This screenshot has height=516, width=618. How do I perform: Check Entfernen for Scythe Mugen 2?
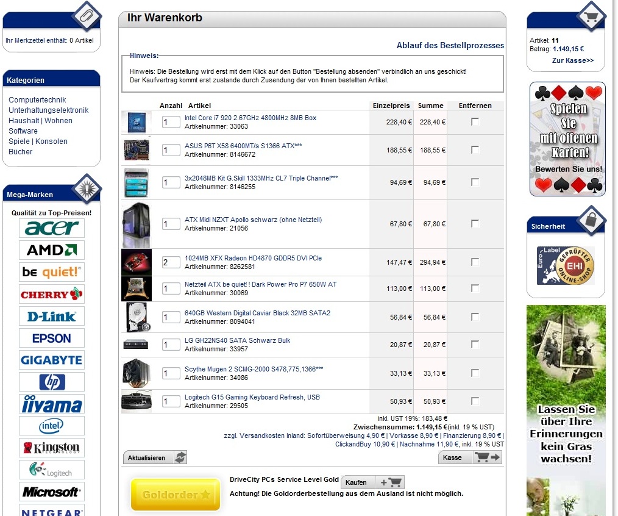click(475, 373)
